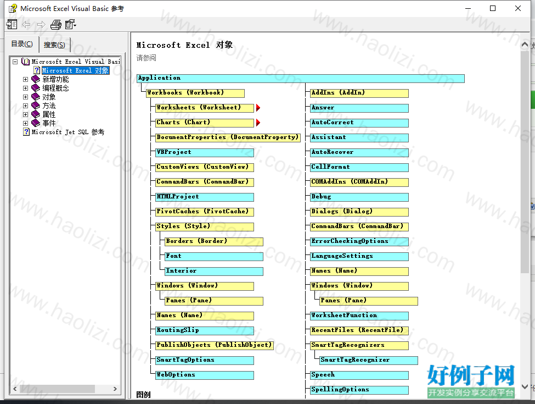535x404 pixels.
Task: Open the CellFormat object box
Action: [x=359, y=167]
